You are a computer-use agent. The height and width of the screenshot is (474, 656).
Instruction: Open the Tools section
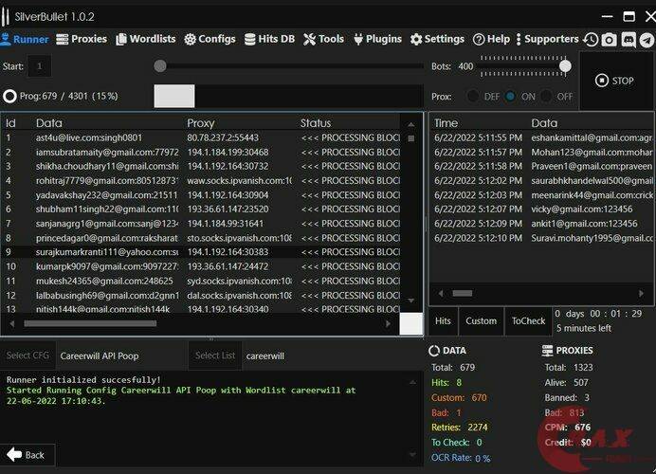coord(324,40)
